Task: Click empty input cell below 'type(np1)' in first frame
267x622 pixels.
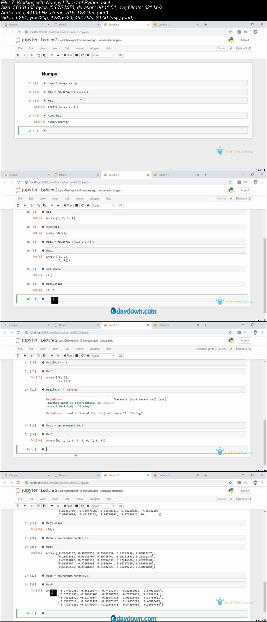Action: pos(147,131)
